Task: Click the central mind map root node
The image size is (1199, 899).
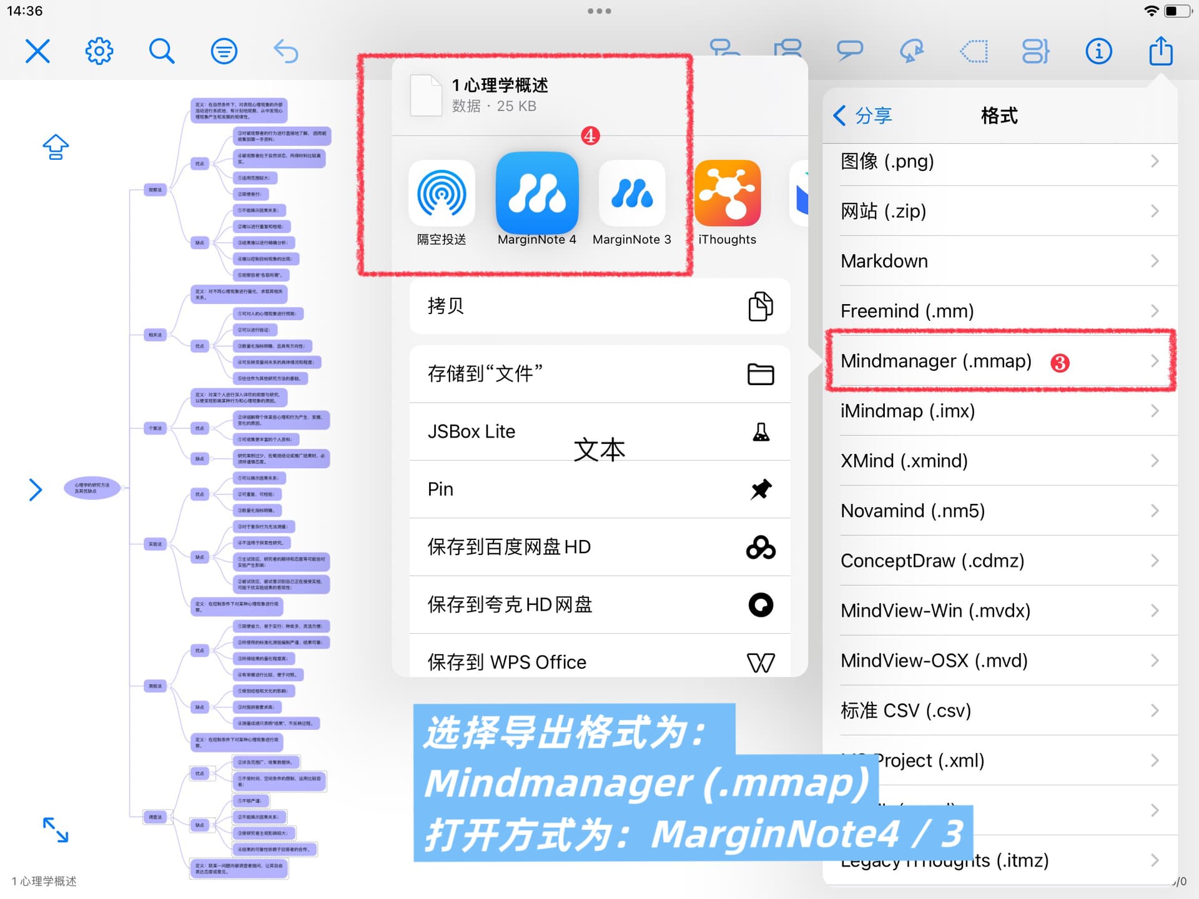Action: pos(92,488)
